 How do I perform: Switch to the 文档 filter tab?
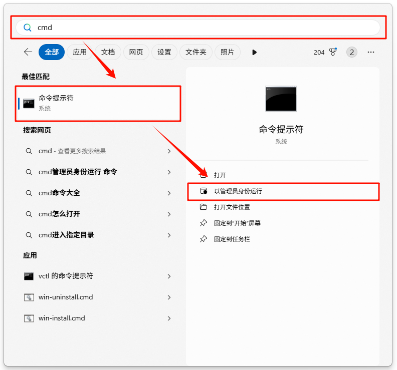(x=108, y=52)
